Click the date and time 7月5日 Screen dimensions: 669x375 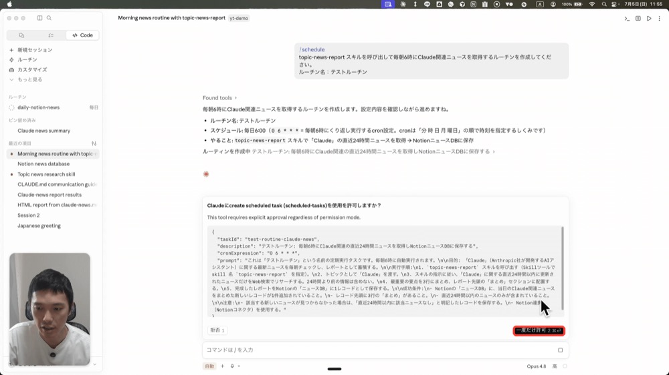644,4
